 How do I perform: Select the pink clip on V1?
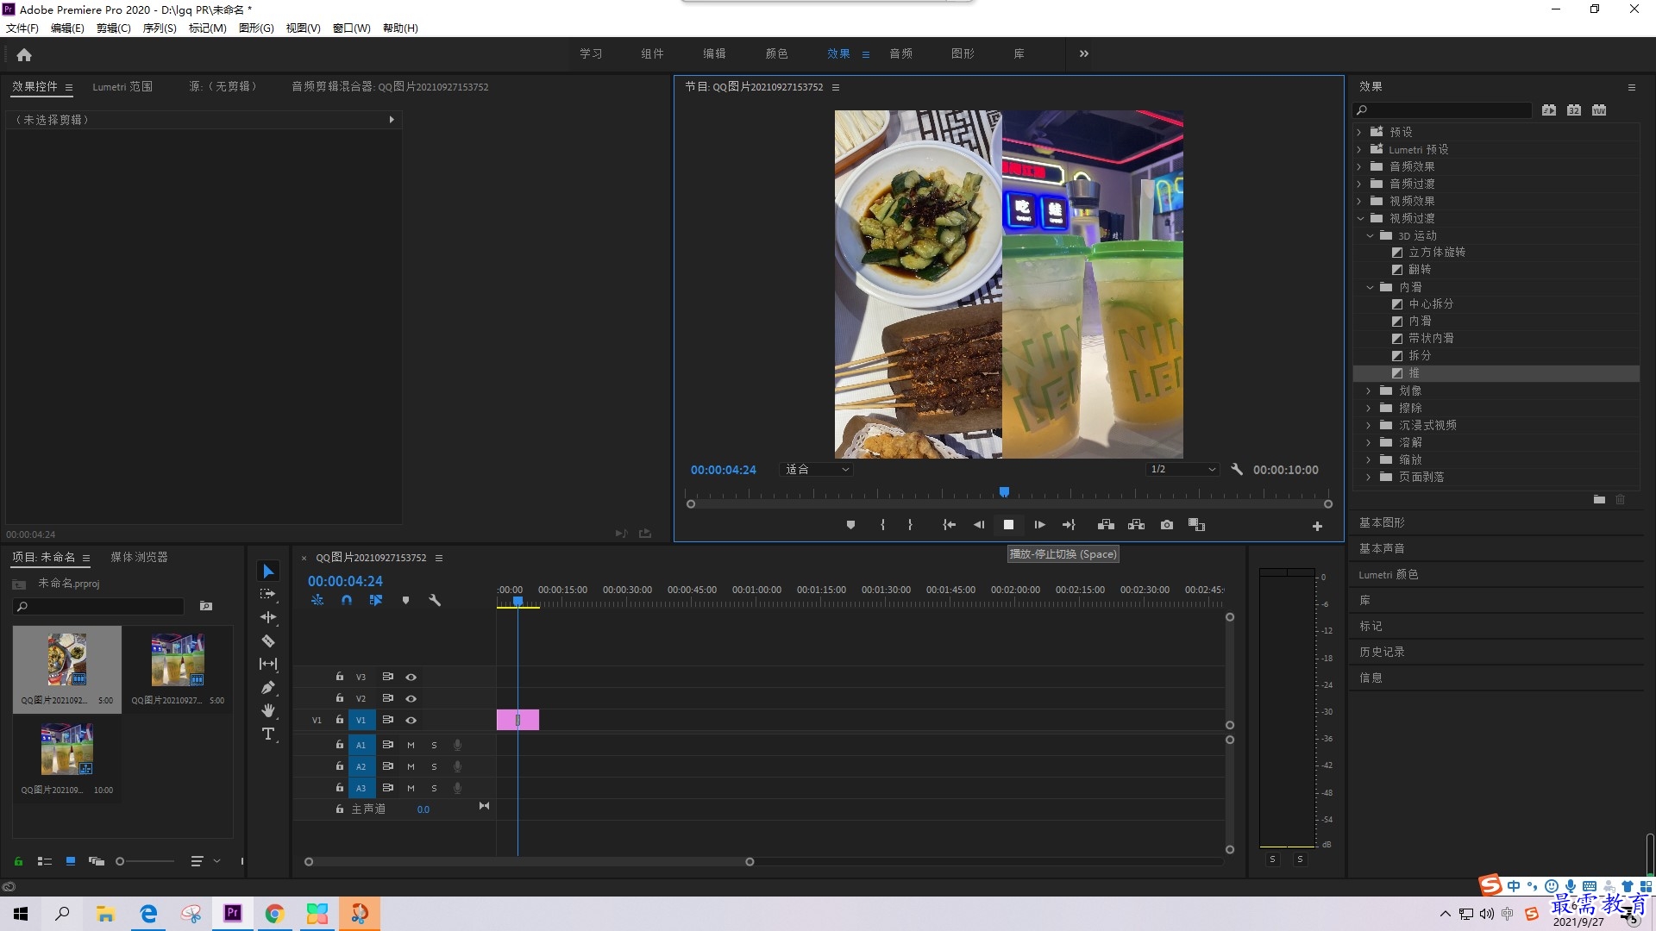pos(517,720)
